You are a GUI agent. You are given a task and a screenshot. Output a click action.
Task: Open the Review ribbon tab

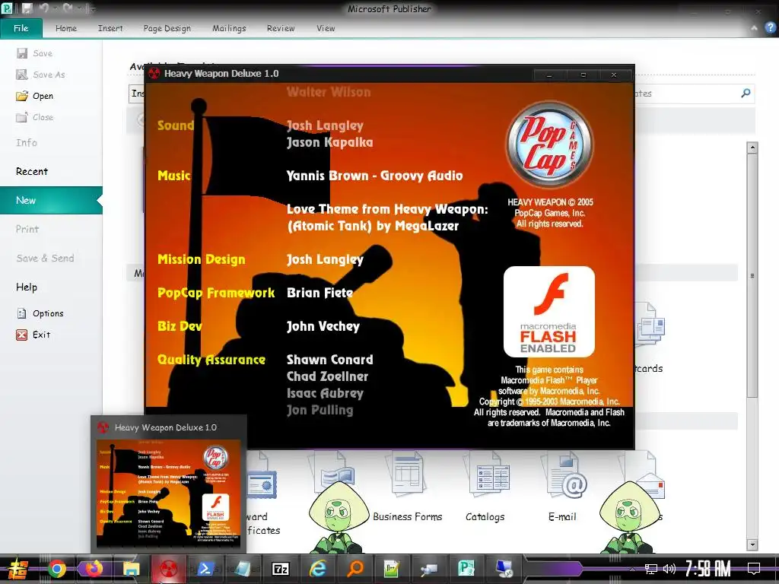[x=281, y=28]
